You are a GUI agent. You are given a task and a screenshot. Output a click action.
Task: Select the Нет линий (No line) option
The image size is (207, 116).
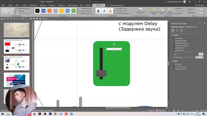click(178, 64)
